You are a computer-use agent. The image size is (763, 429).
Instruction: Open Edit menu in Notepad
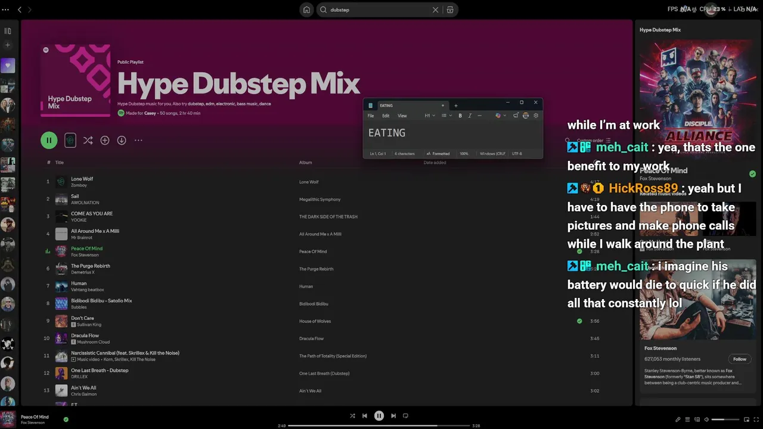386,116
